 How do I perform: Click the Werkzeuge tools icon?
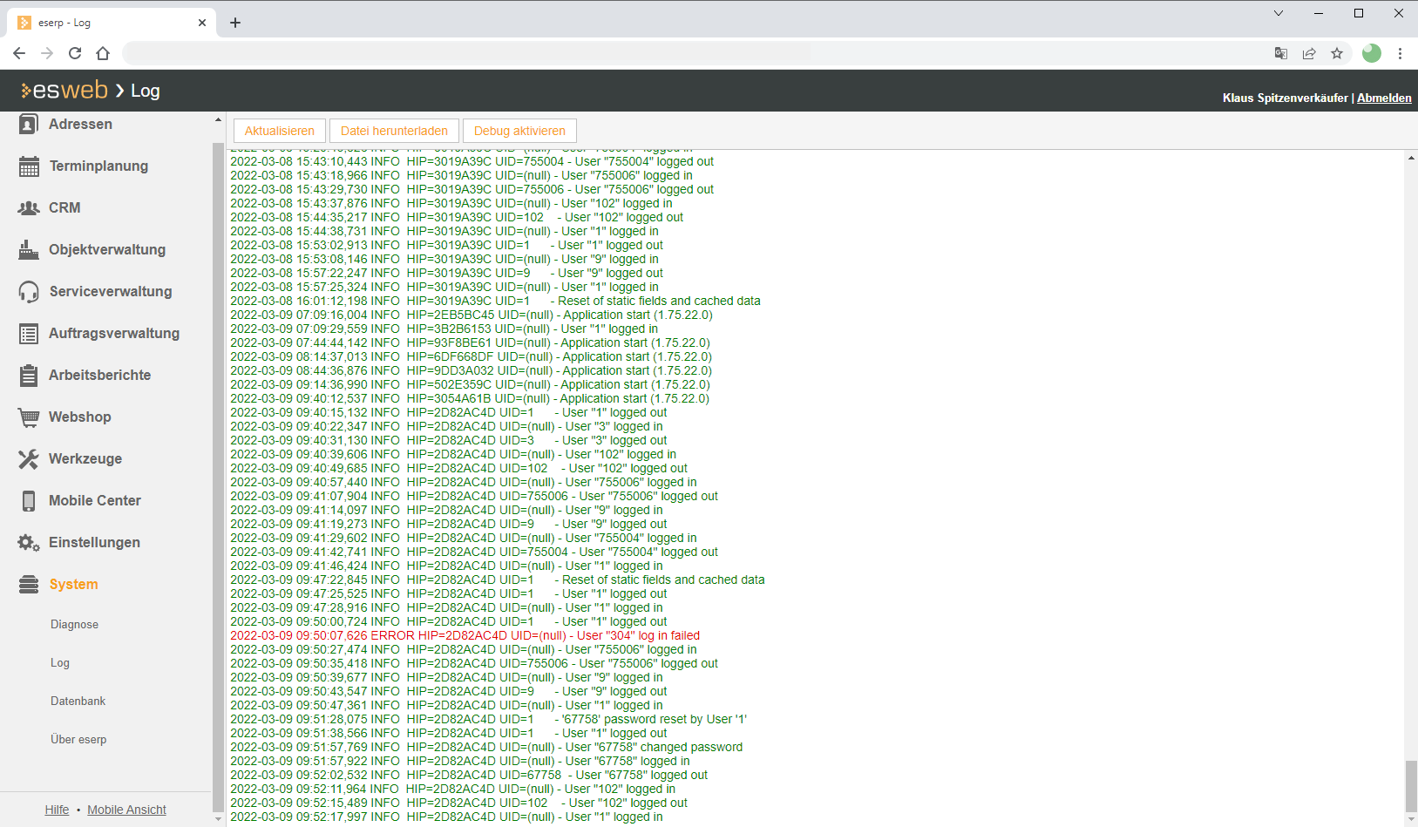click(29, 459)
